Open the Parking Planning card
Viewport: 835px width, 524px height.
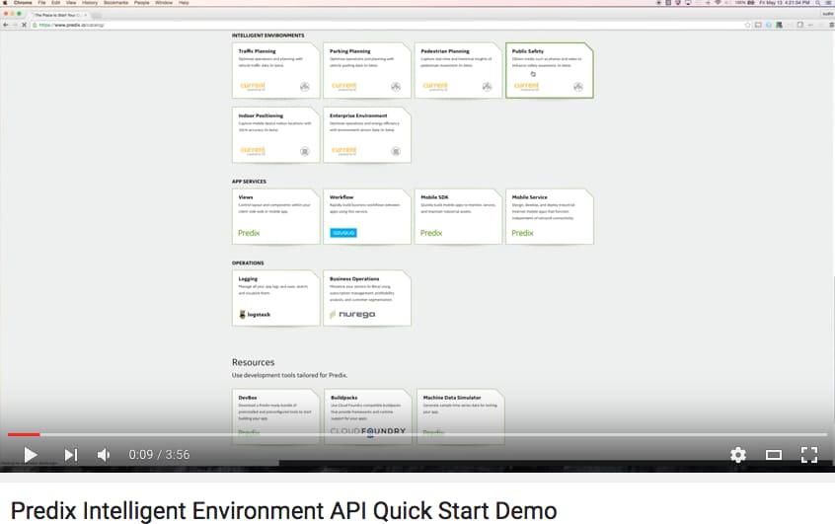[x=367, y=70]
